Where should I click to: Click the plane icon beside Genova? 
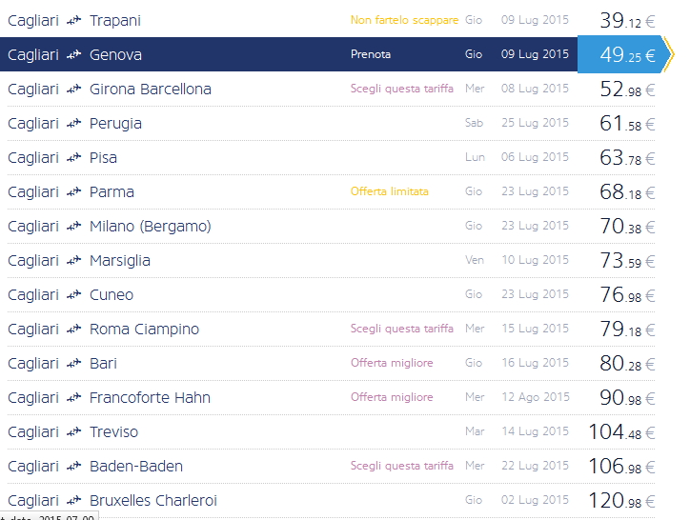coord(74,55)
